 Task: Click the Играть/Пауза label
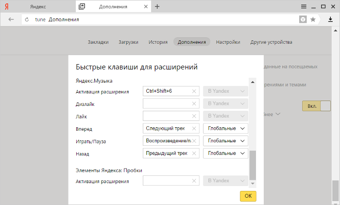pos(91,142)
